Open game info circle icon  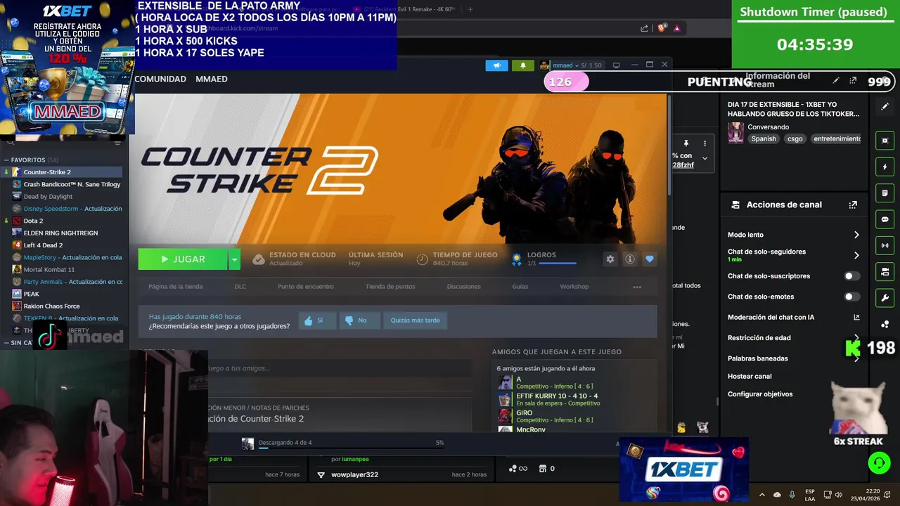coord(630,259)
